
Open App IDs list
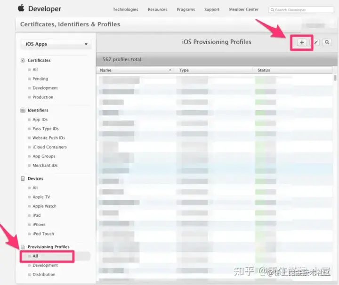coord(40,120)
